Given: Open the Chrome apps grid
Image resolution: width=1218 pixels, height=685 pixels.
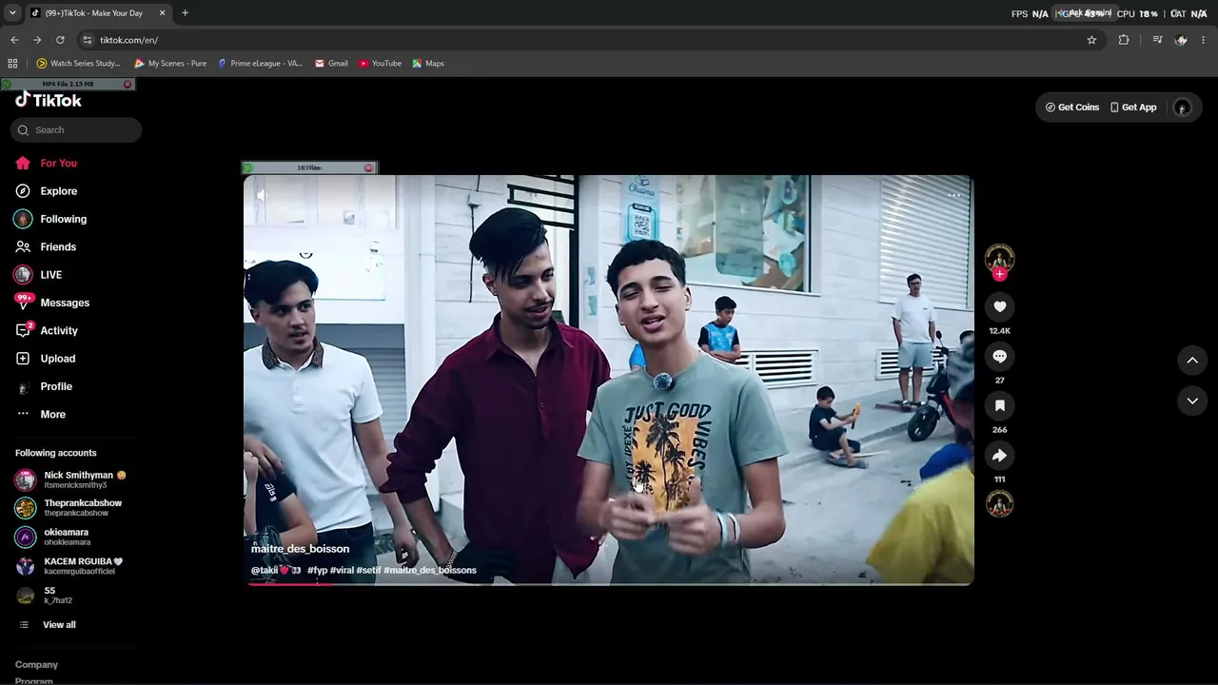Looking at the screenshot, I should pyautogui.click(x=12, y=64).
